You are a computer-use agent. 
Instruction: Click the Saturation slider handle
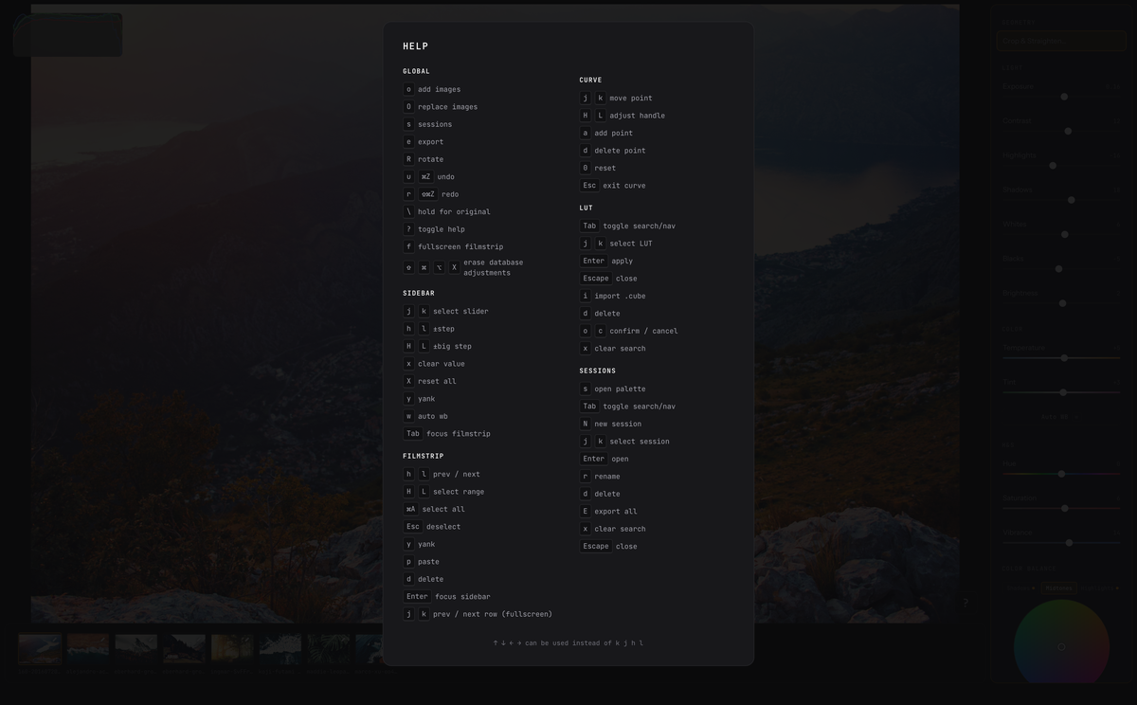click(1065, 508)
